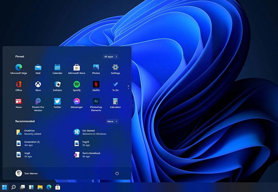This screenshot has width=278, height=192.
Task: Launch the Mail app
Action: click(x=38, y=69)
